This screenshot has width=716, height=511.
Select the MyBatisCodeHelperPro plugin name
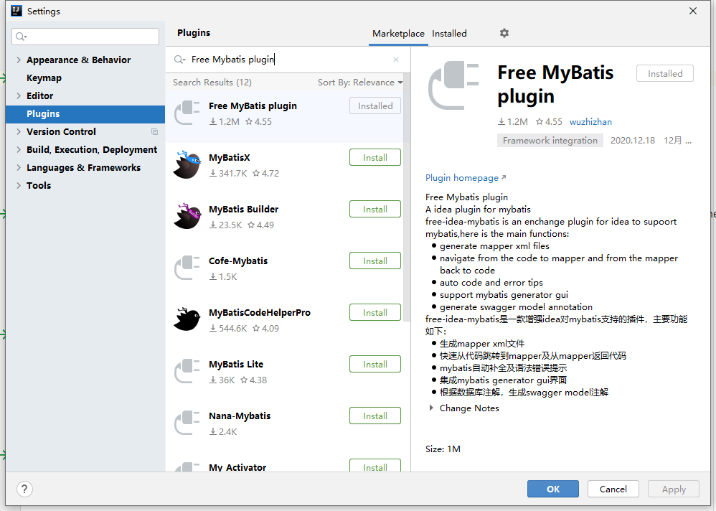260,312
